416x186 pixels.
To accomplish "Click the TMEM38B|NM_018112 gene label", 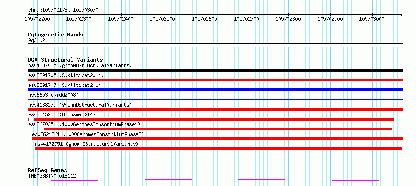I will (52, 176).
